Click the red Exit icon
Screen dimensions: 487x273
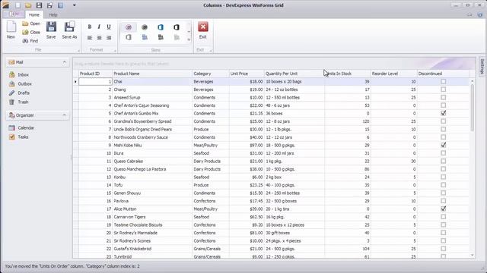tap(203, 27)
